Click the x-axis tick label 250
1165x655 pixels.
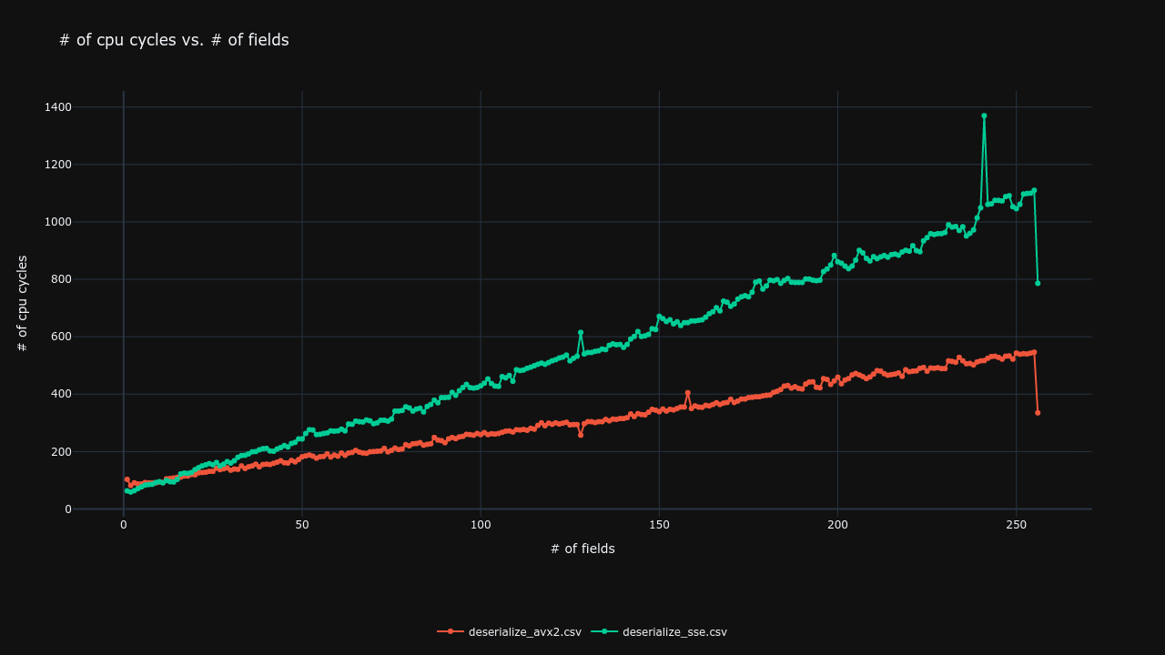[x=1017, y=525]
